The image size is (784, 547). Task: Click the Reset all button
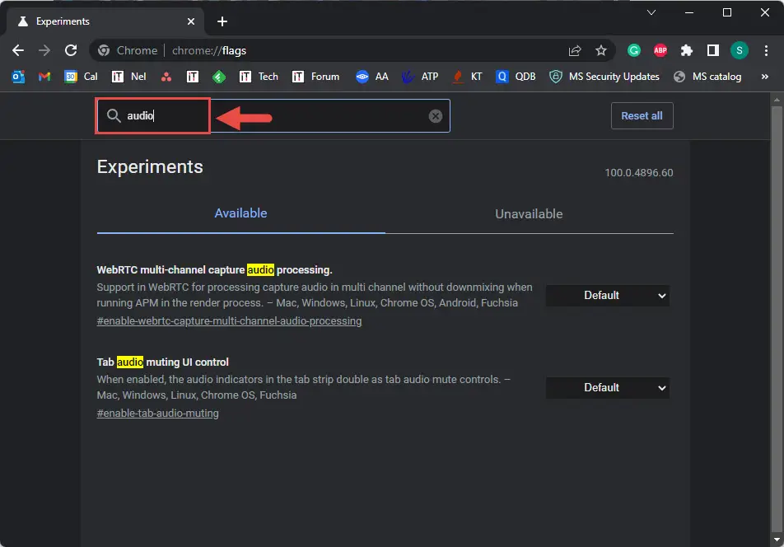(642, 116)
